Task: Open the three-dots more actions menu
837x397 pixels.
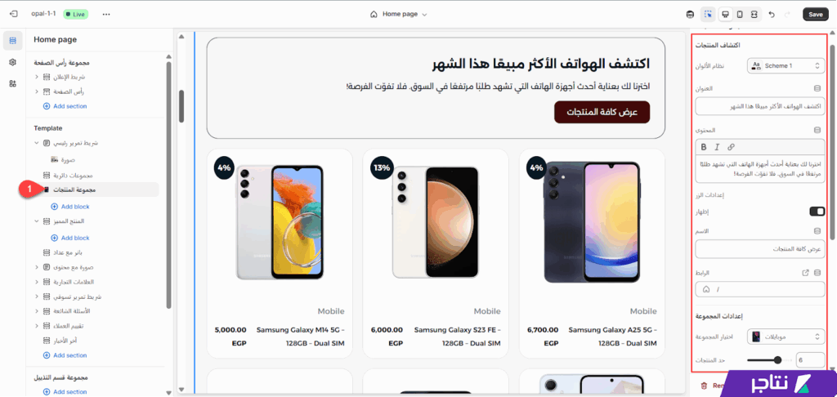Action: (106, 15)
